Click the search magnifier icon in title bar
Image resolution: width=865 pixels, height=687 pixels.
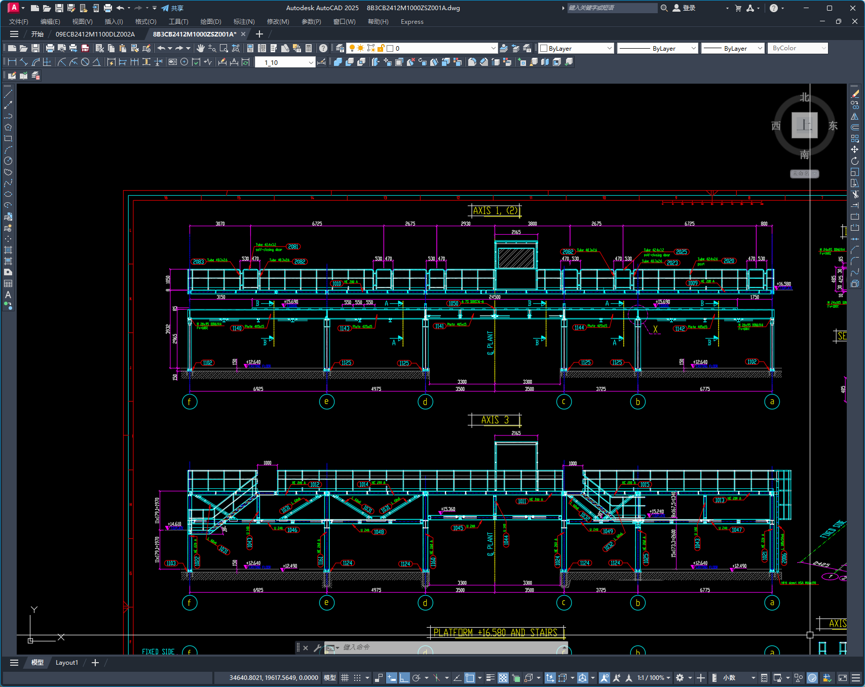[x=664, y=8]
